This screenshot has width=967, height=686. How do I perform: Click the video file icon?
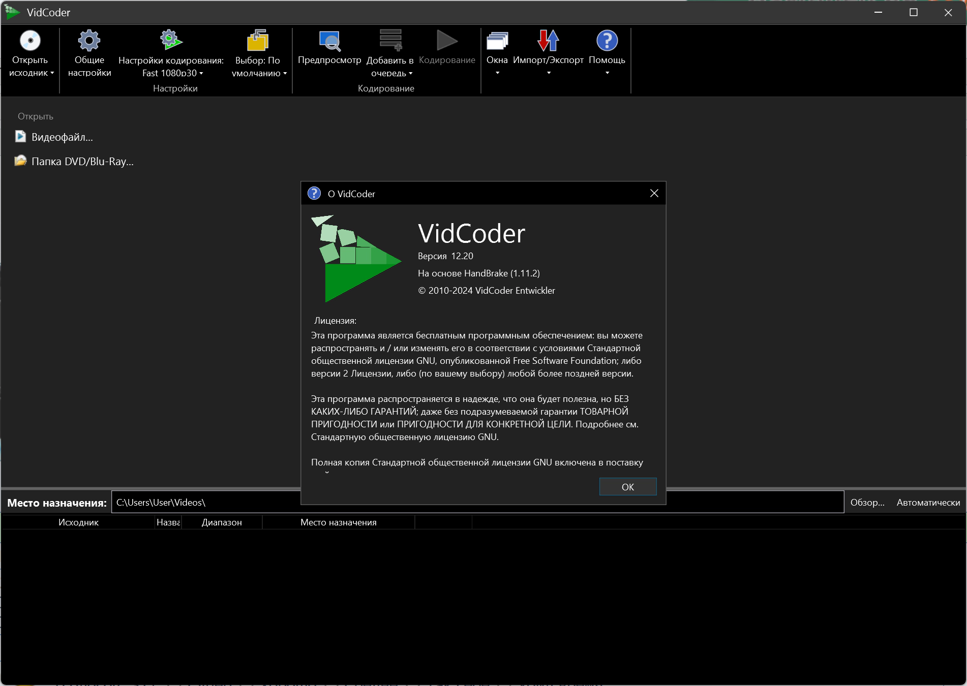(20, 137)
